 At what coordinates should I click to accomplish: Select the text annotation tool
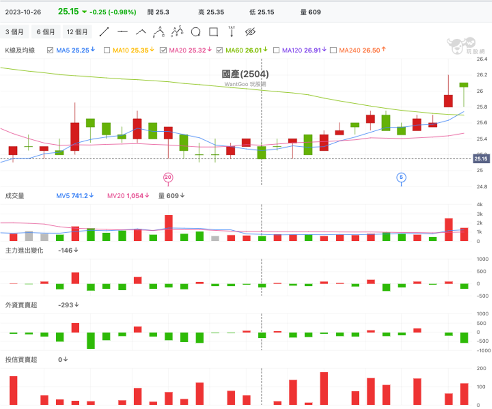tap(232, 32)
